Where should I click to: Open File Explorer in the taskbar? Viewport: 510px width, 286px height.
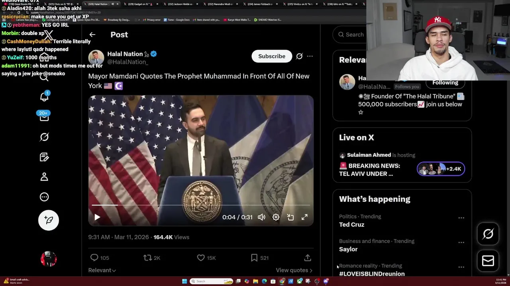click(x=255, y=281)
